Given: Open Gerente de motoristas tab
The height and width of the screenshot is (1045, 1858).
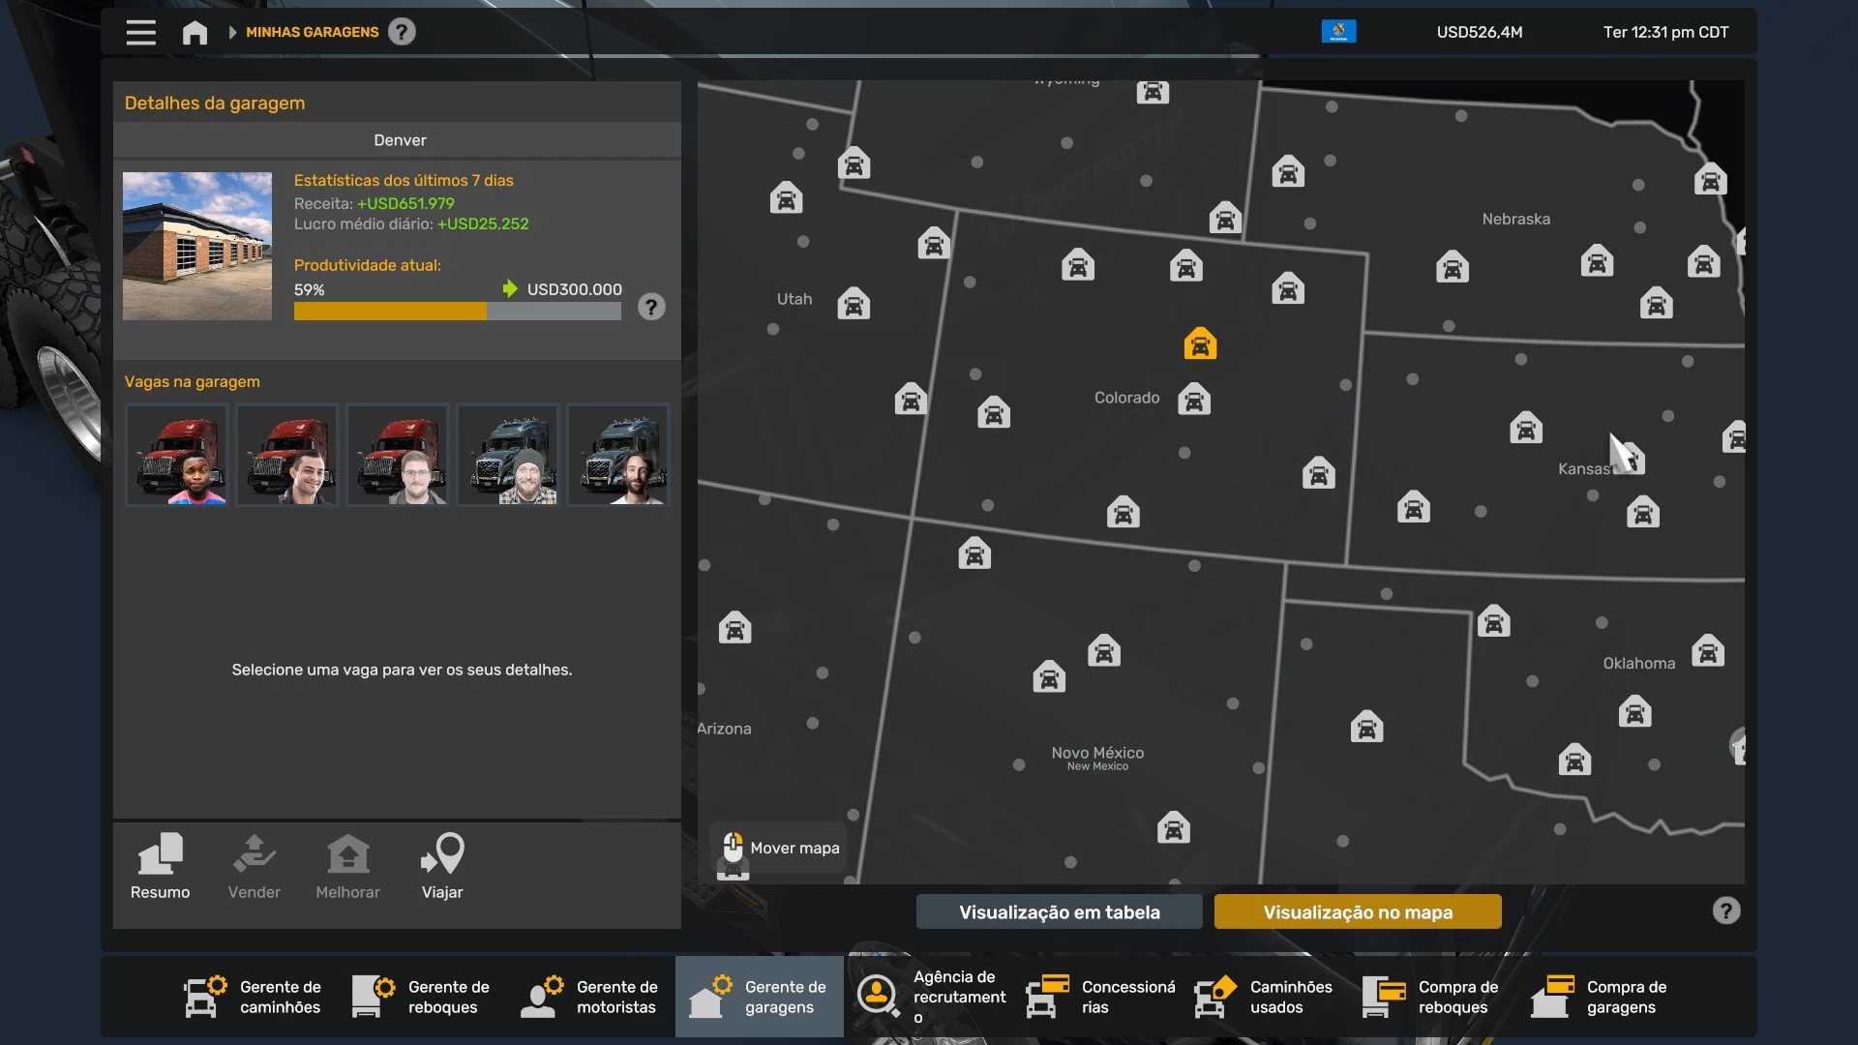Looking at the screenshot, I should pyautogui.click(x=590, y=997).
